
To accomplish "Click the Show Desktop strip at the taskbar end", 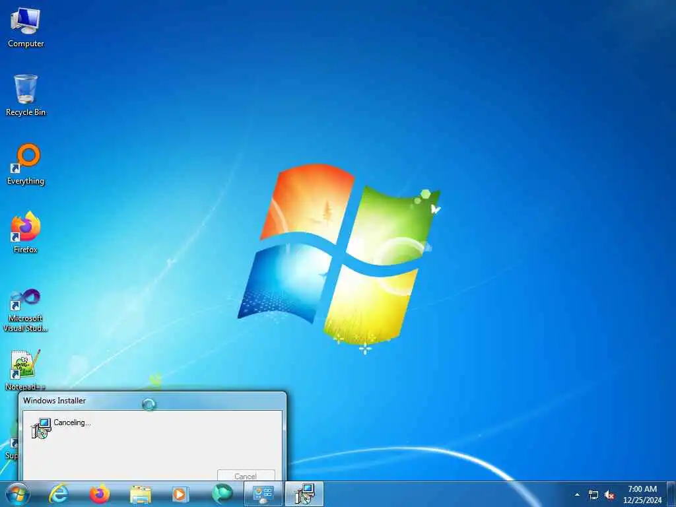I will 671,494.
